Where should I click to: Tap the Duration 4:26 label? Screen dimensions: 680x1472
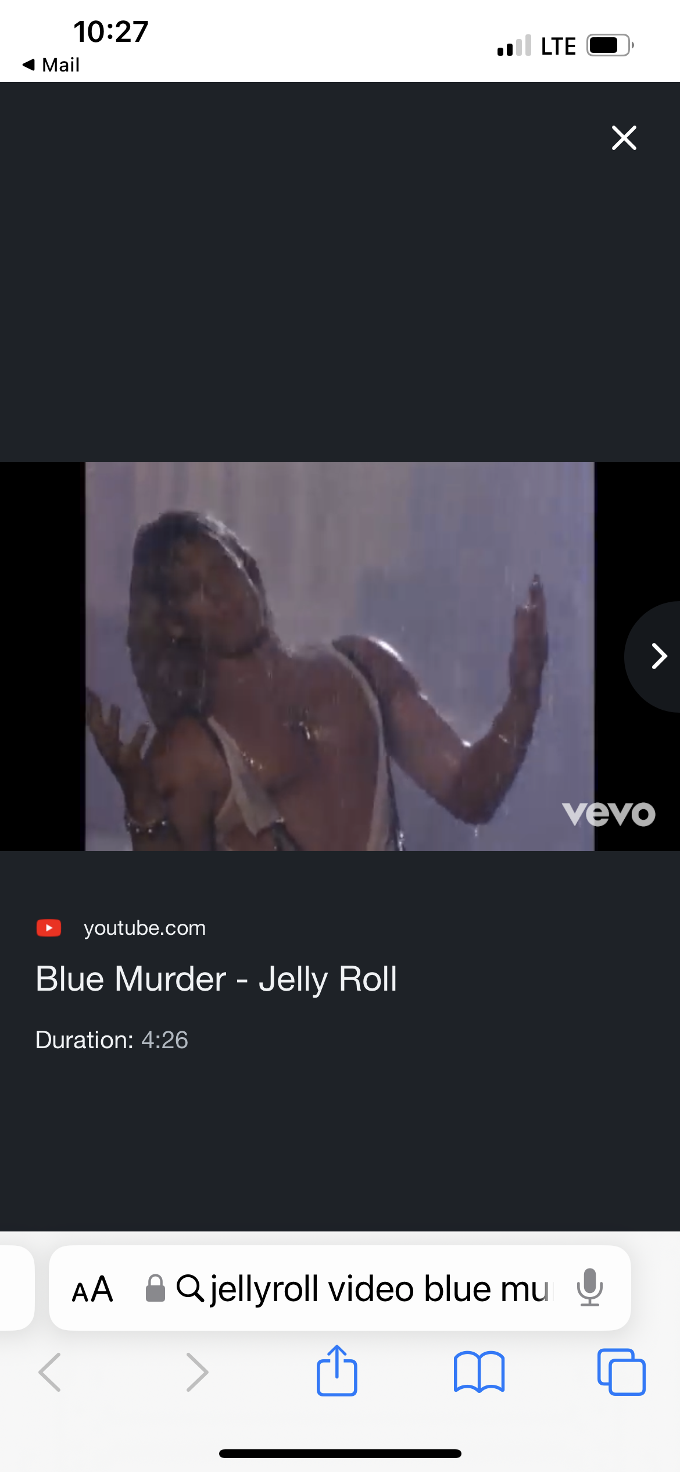point(112,1040)
